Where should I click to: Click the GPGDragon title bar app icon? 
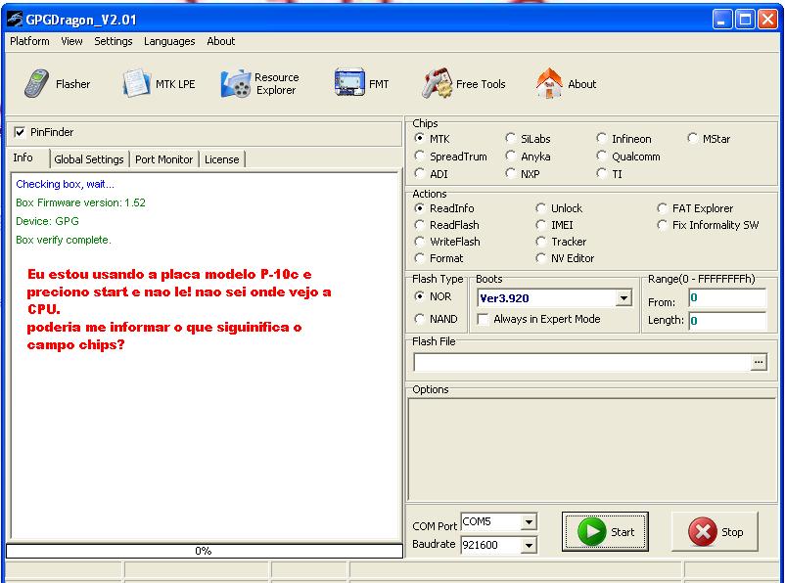point(15,20)
